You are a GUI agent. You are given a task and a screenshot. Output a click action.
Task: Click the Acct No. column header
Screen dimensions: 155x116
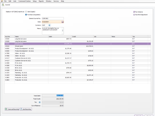(x=10, y=36)
